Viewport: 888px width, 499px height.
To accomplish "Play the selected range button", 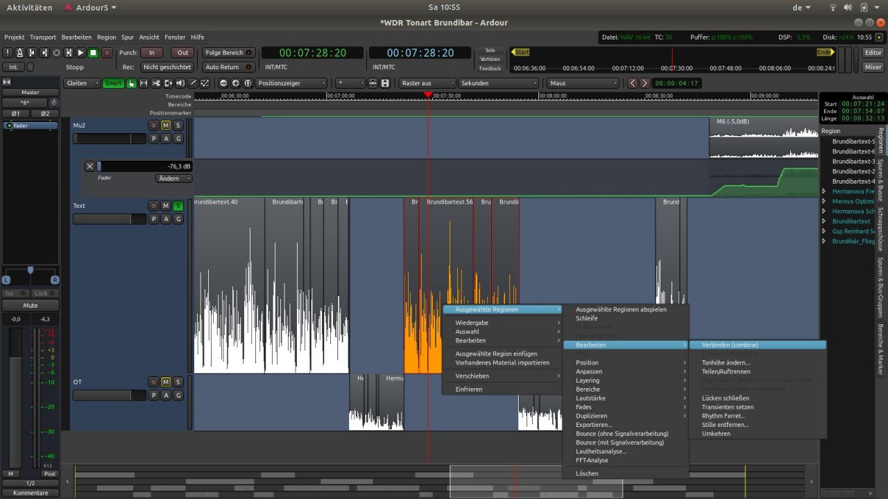I will 69,53.
